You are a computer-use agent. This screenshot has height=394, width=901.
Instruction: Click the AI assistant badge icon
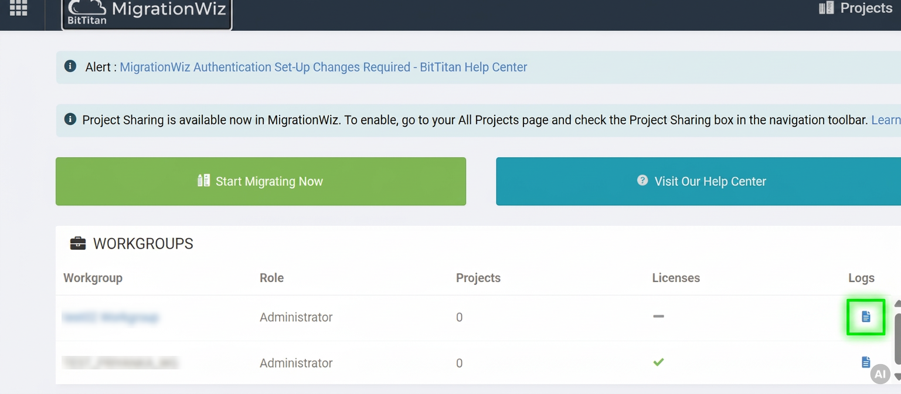(x=880, y=374)
